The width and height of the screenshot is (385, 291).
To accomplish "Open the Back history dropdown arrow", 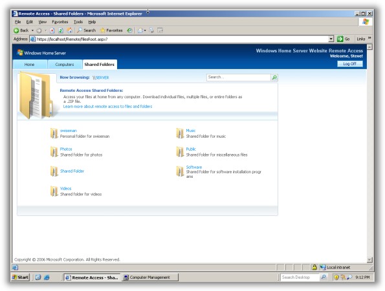I will (x=32, y=30).
